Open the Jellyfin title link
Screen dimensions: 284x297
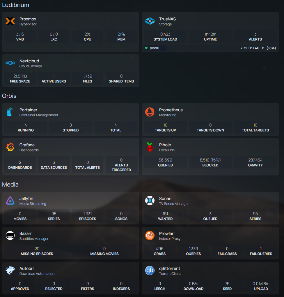point(26,198)
